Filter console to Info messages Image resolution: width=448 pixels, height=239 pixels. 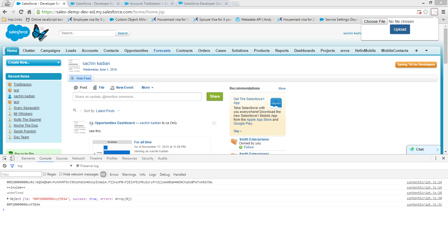pos(143,175)
